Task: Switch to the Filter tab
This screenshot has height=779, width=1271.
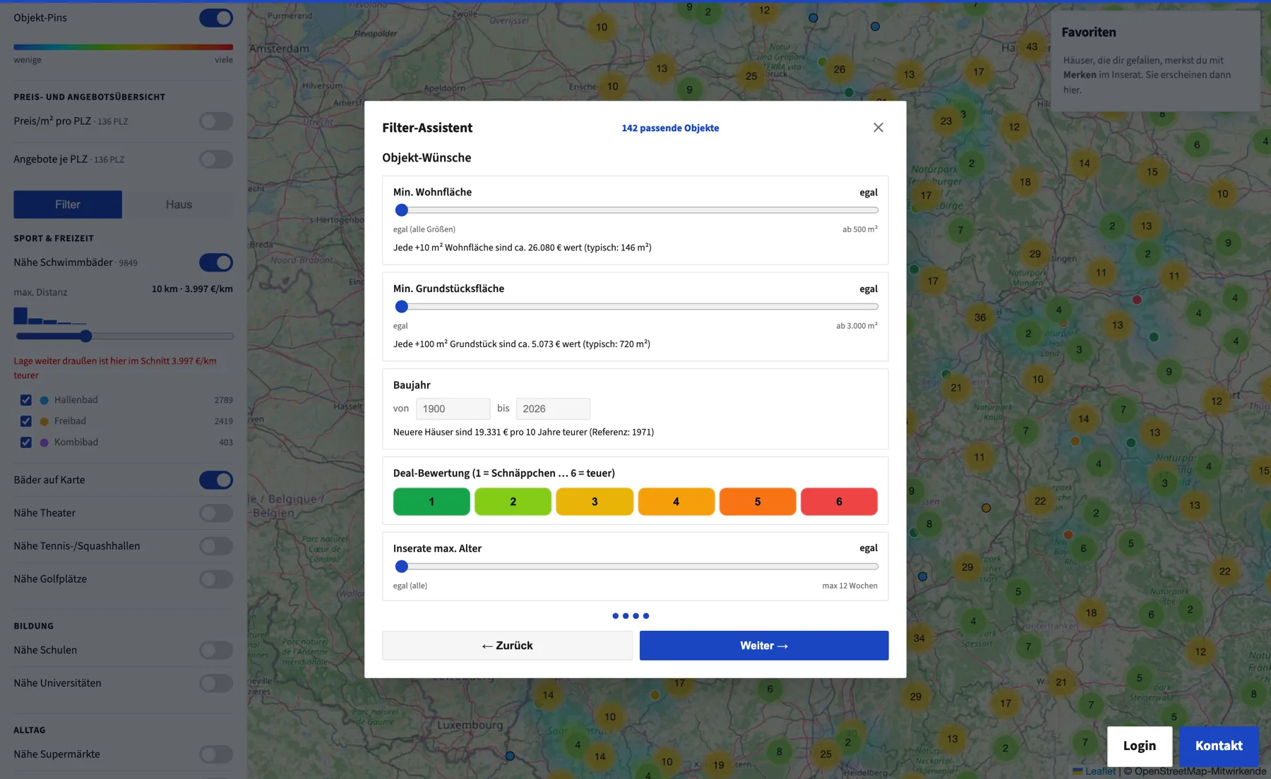Action: coord(68,205)
